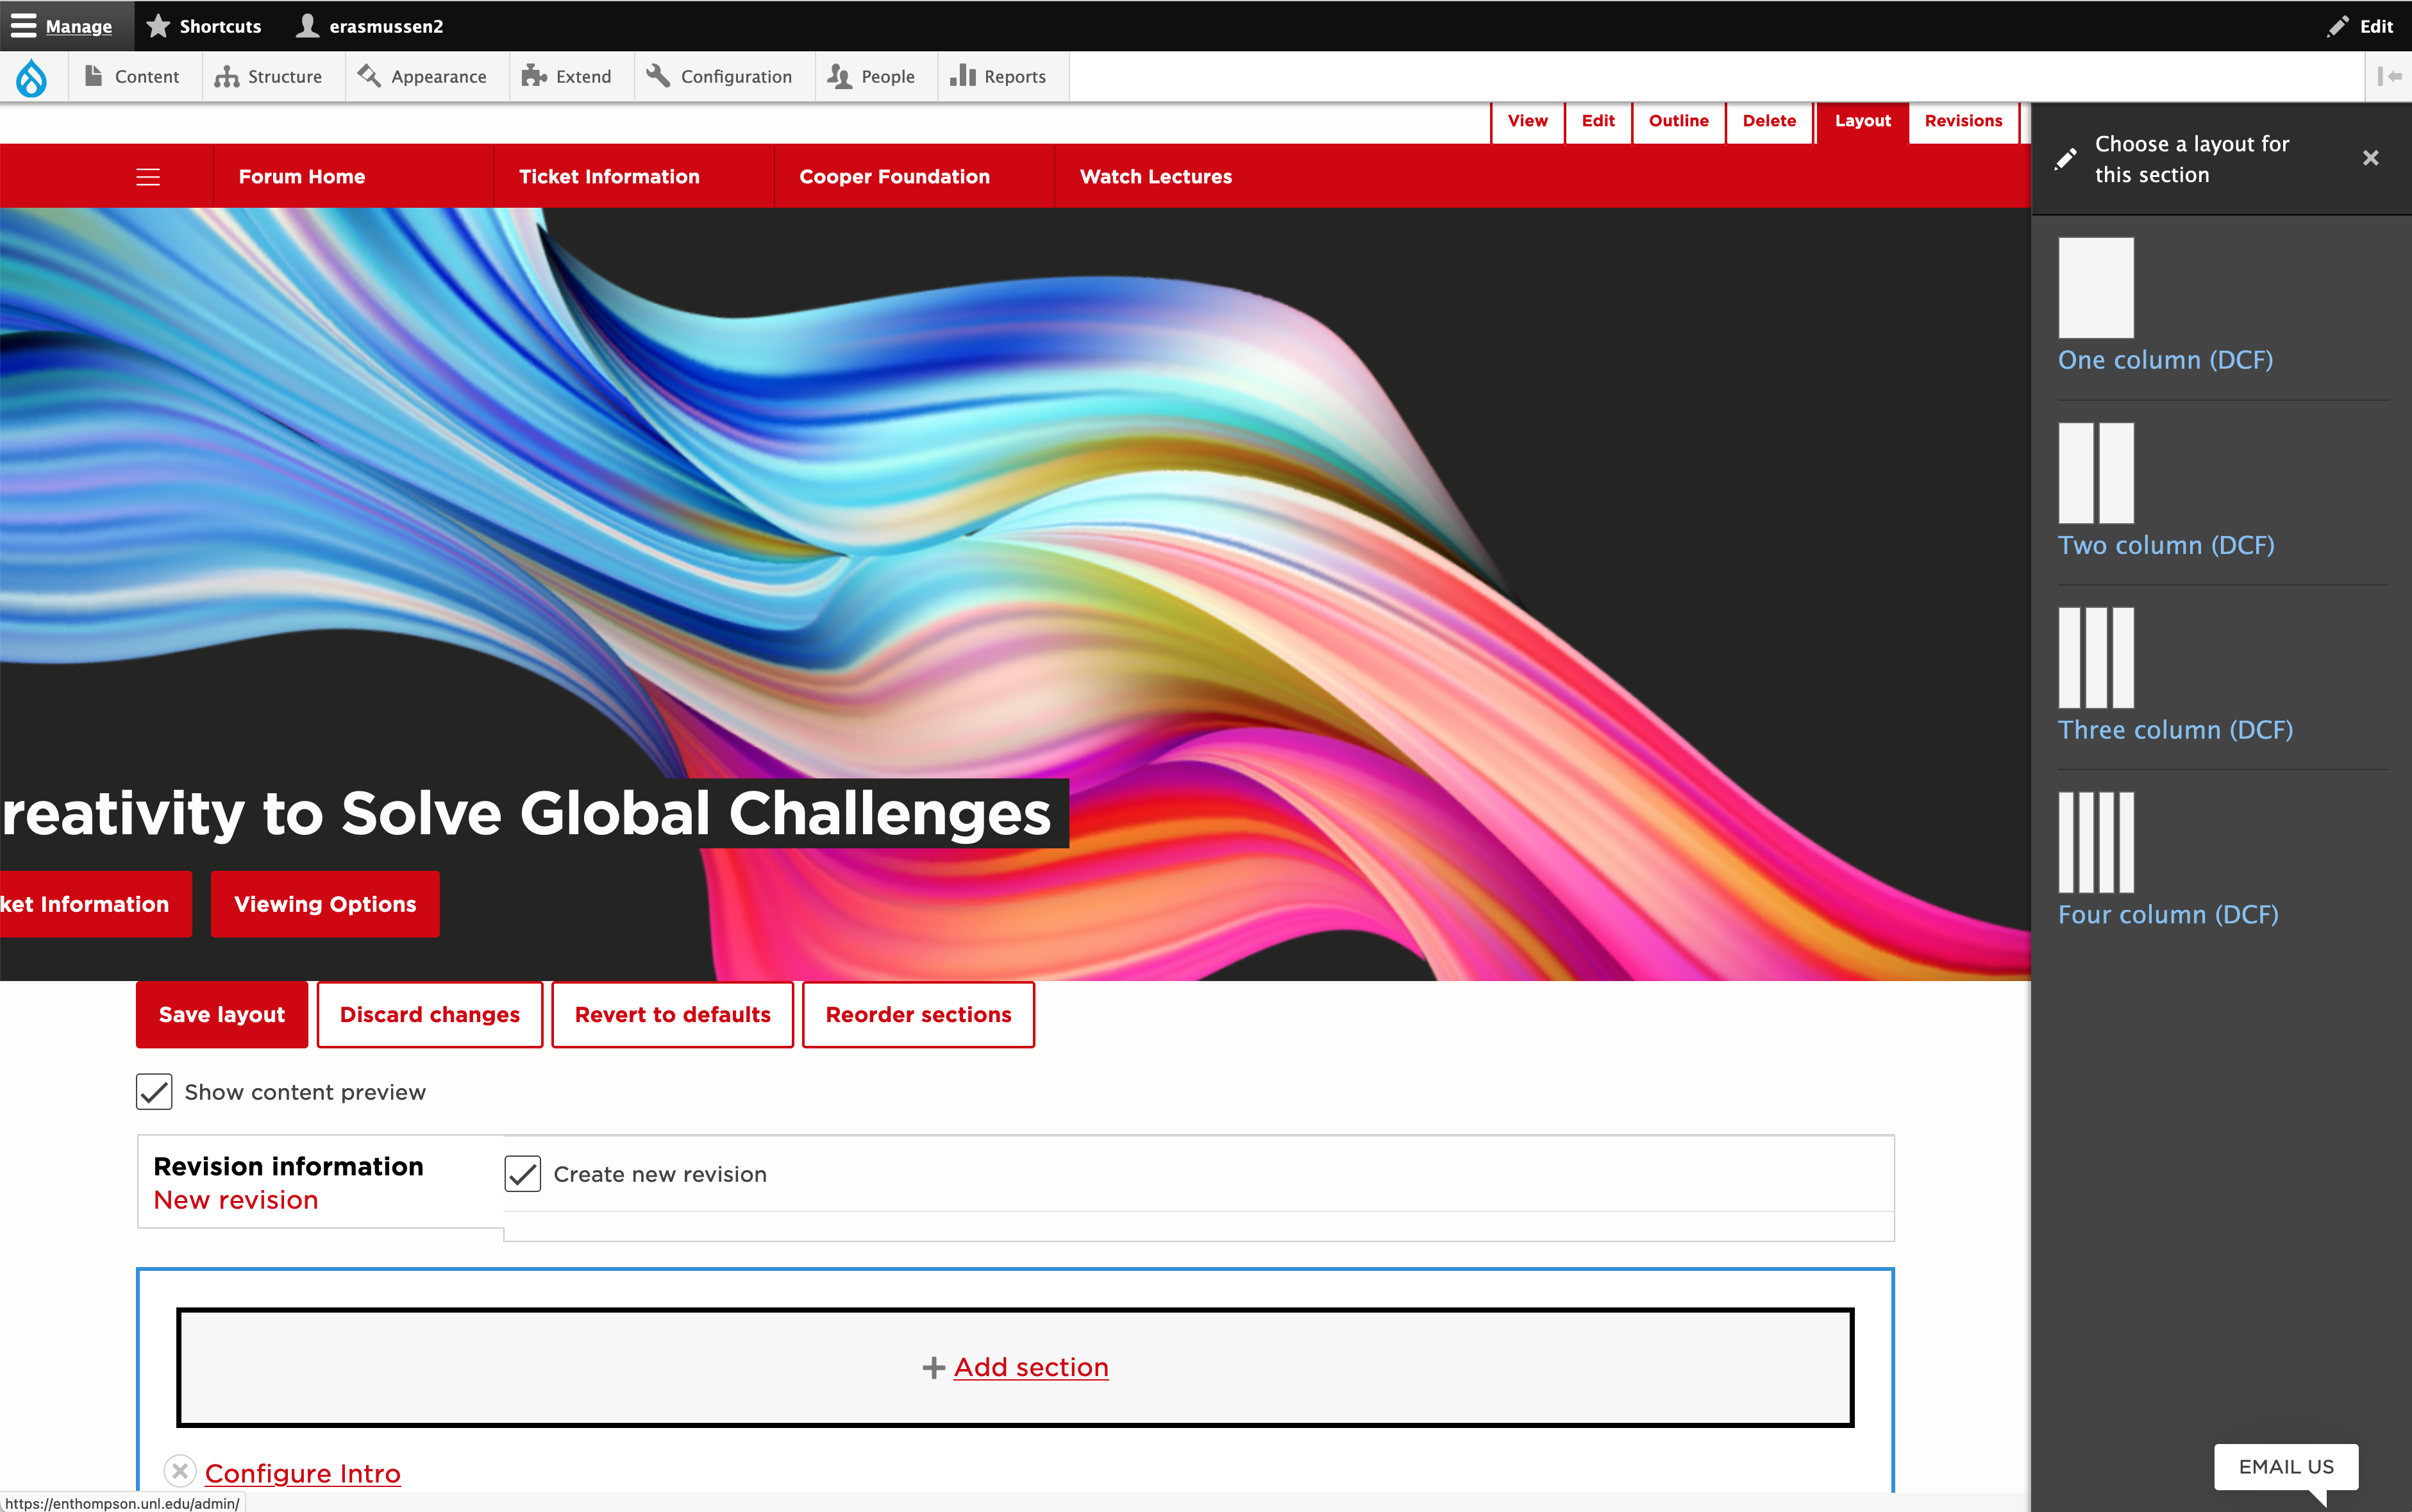Close the layout chooser sidebar
Viewport: 2412px width, 1512px height.
tap(2370, 158)
